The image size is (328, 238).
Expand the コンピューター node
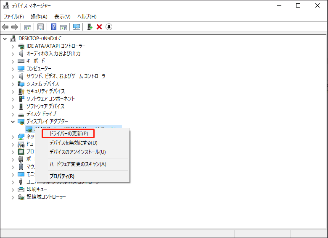(13, 69)
